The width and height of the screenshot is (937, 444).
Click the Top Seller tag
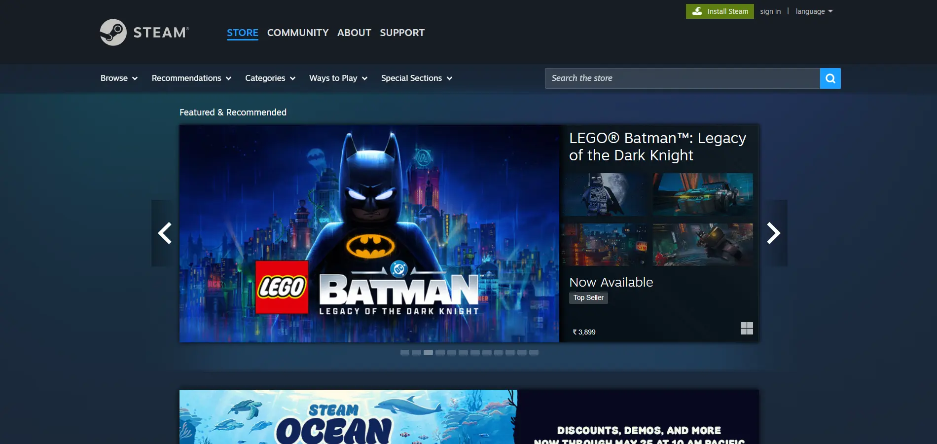click(x=588, y=297)
